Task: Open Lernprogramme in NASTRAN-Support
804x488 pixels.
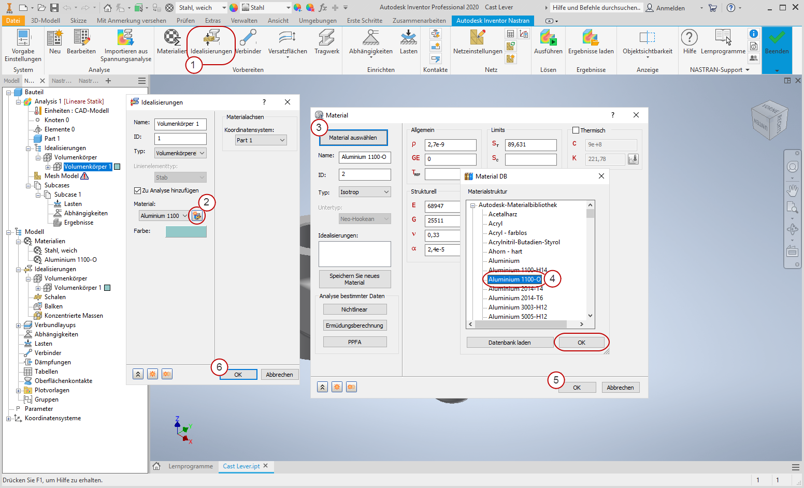Action: pyautogui.click(x=723, y=41)
